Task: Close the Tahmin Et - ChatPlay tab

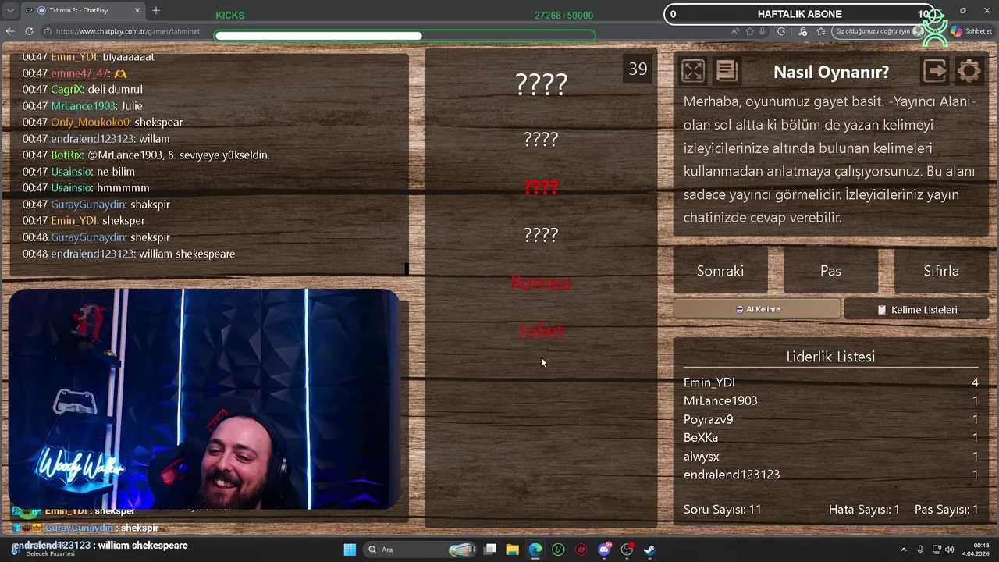Action: (x=137, y=10)
